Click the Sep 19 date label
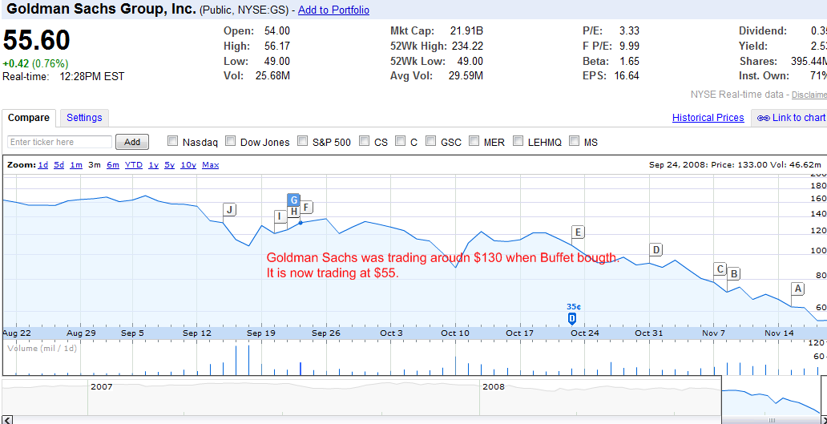Screen dimensions: 827x424 (261, 333)
